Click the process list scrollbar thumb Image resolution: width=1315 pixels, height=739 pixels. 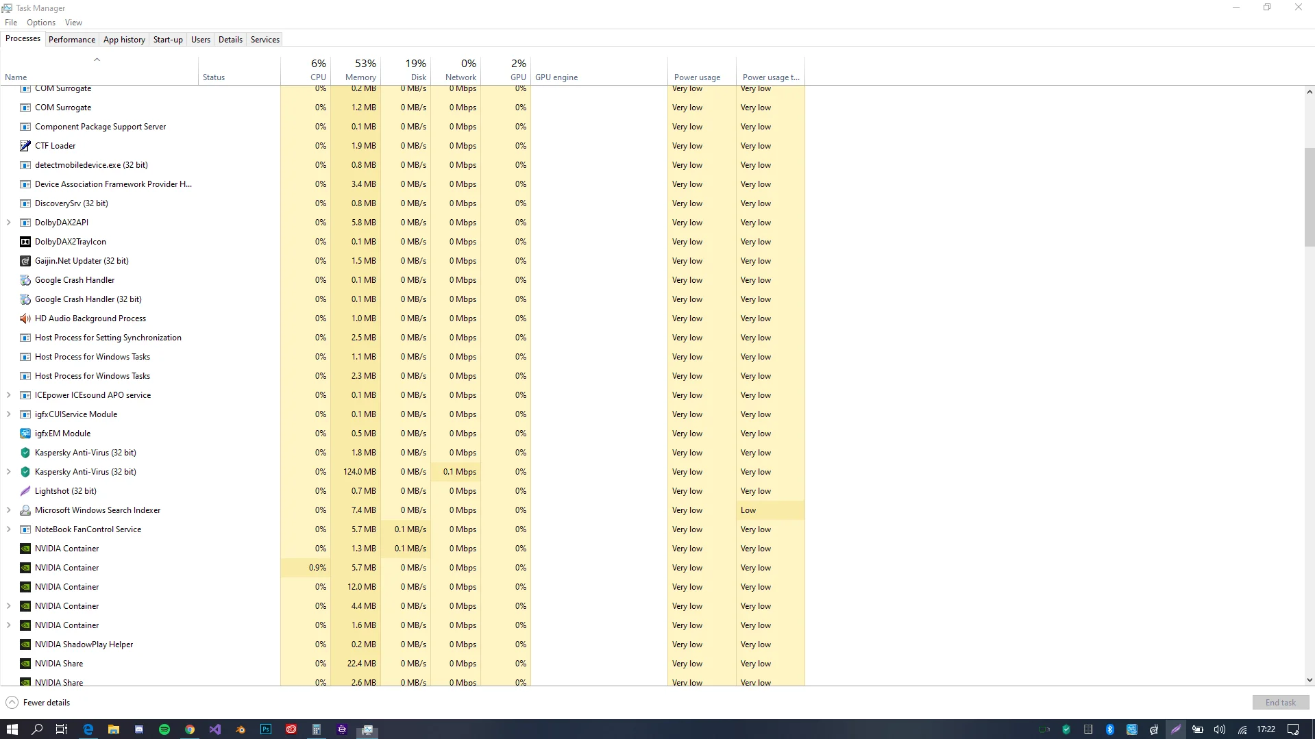1310,197
